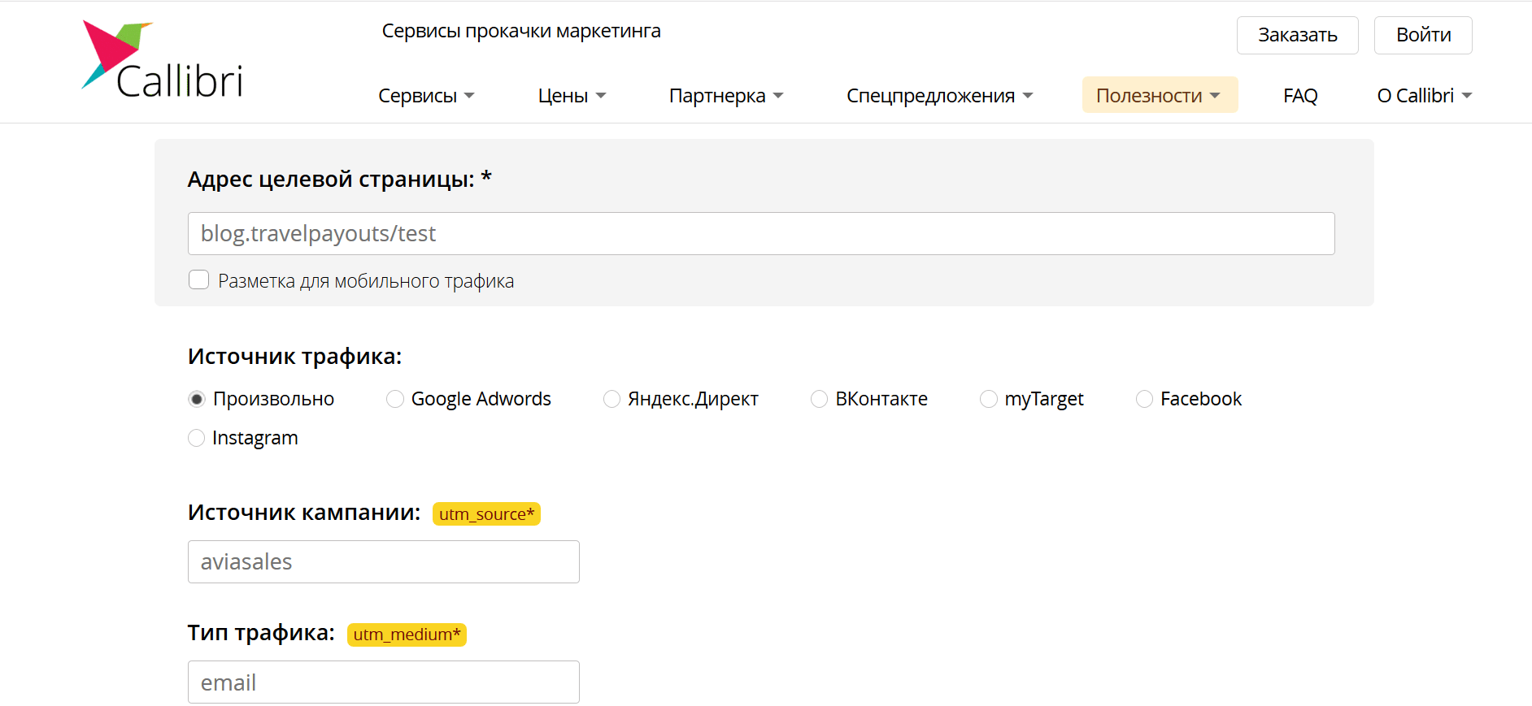Pick ВКонтакте as traffic source
1532x706 pixels.
point(820,399)
